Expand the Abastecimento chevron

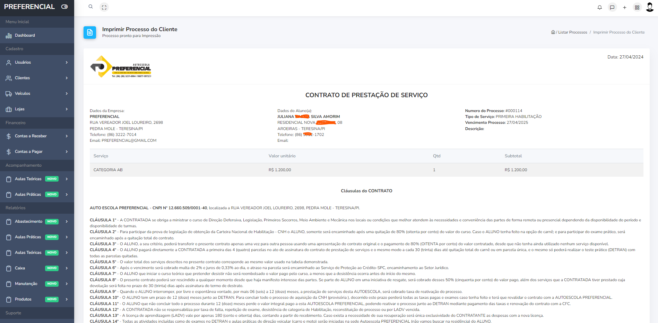(67, 222)
